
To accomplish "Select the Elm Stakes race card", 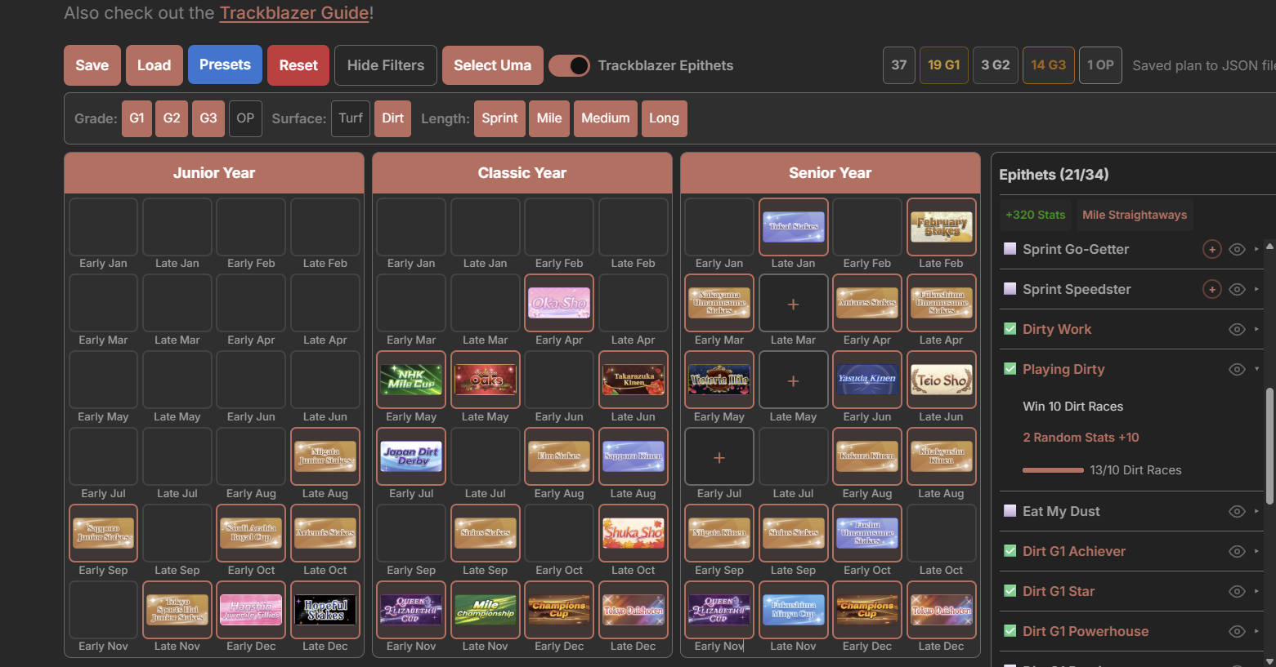I will pos(559,457).
